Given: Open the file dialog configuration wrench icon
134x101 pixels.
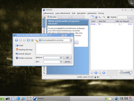Looking at the screenshot, I should coord(36,40).
